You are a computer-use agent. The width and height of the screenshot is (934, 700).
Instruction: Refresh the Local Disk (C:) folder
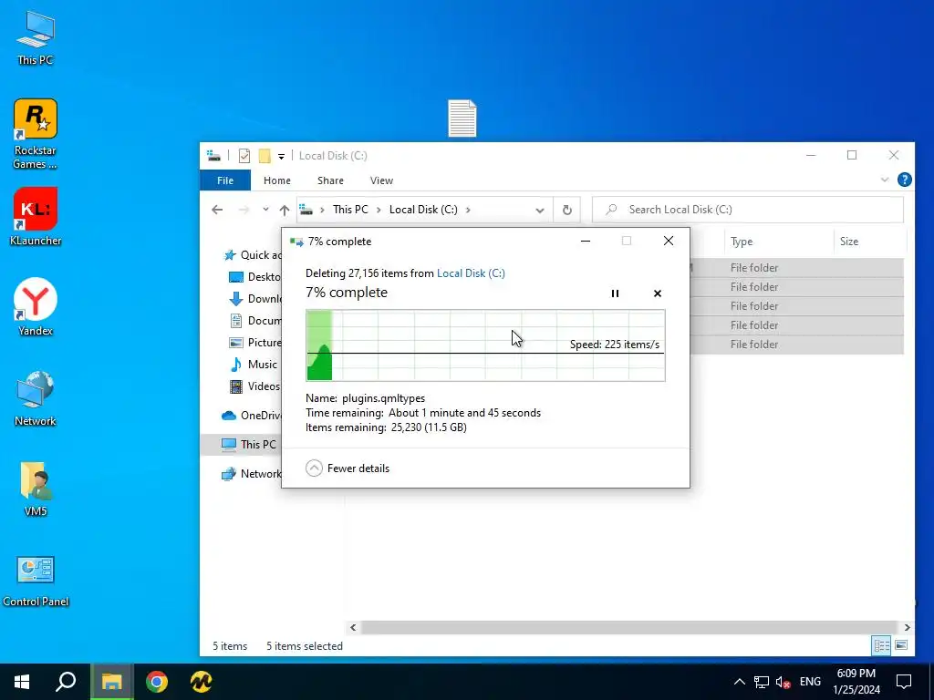click(x=567, y=211)
